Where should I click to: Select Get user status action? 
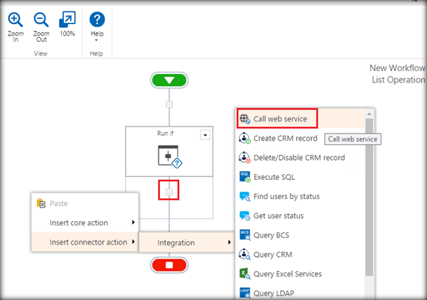coord(301,216)
